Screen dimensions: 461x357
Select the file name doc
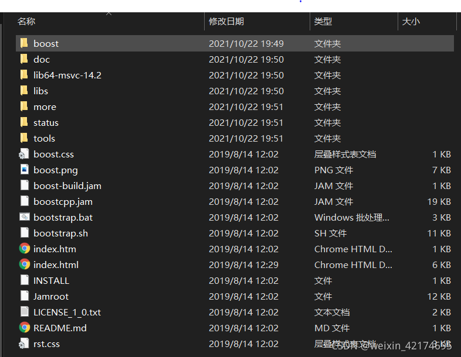pos(42,60)
